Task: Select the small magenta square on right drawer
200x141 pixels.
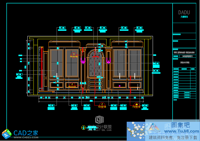Action: [x=119, y=85]
